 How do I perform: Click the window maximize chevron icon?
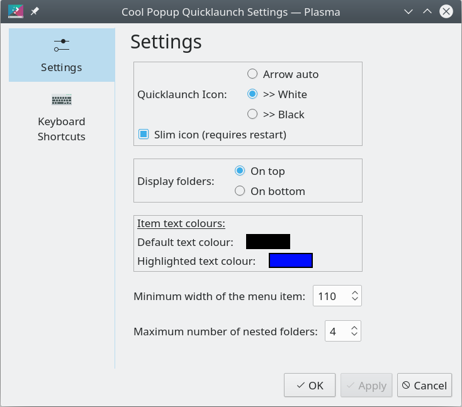point(427,12)
